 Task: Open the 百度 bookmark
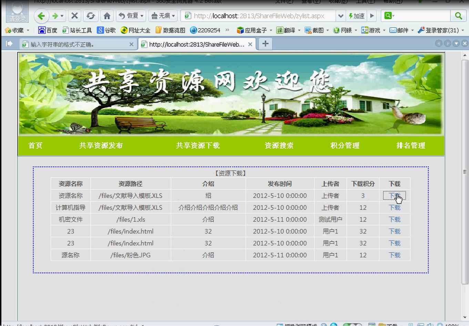point(48,30)
